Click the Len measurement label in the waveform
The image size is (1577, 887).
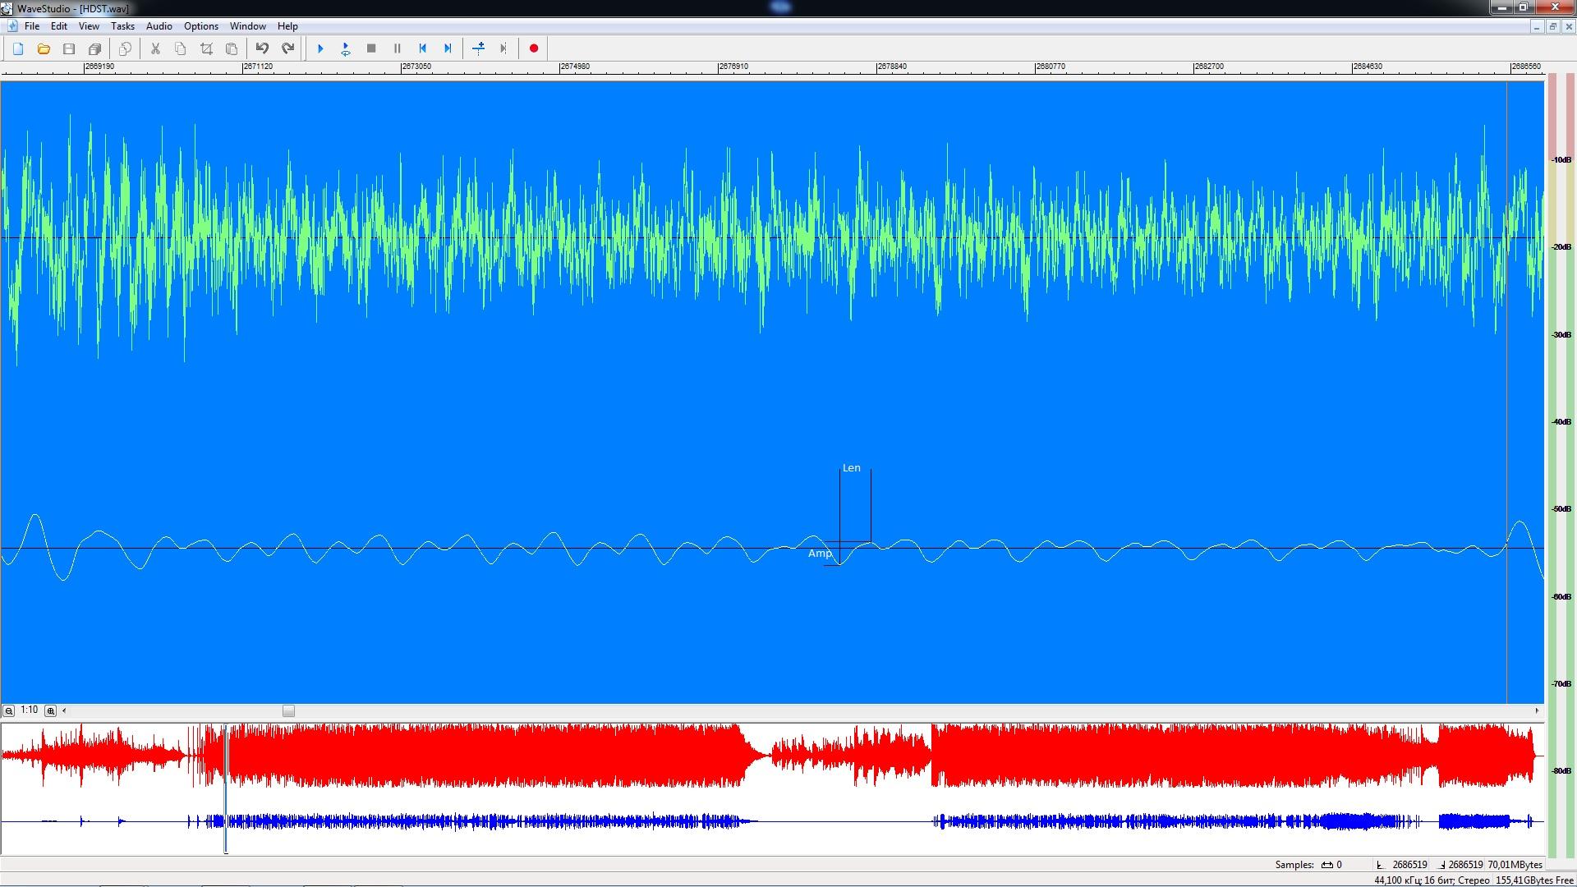(x=852, y=468)
